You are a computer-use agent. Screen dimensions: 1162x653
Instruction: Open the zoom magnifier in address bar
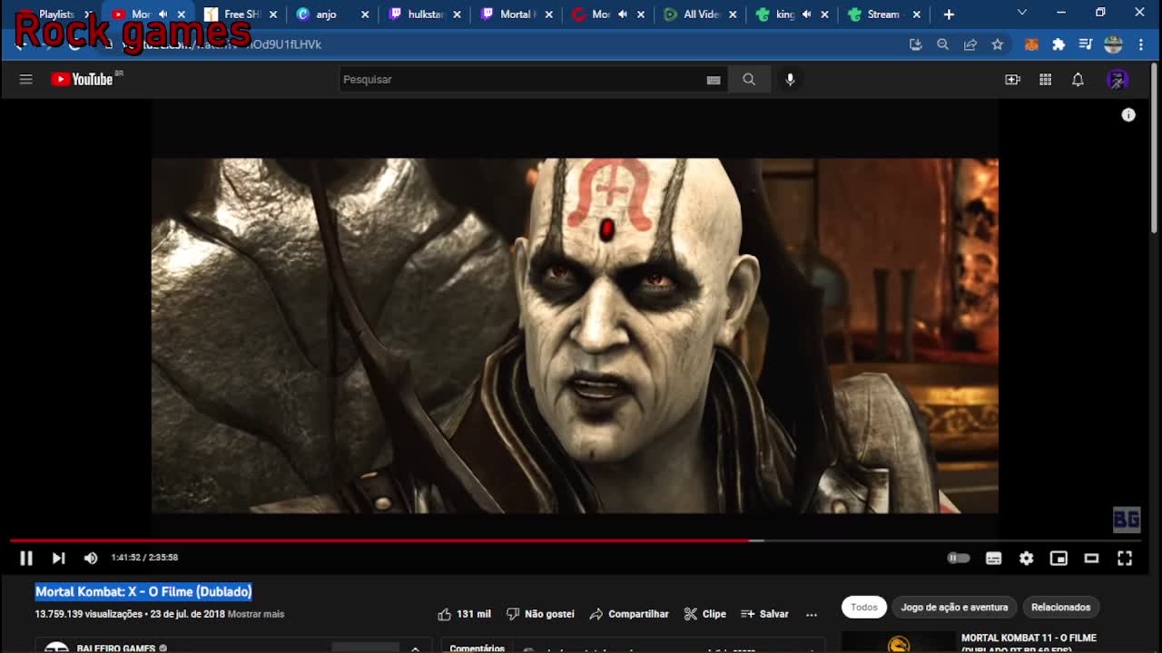(942, 44)
